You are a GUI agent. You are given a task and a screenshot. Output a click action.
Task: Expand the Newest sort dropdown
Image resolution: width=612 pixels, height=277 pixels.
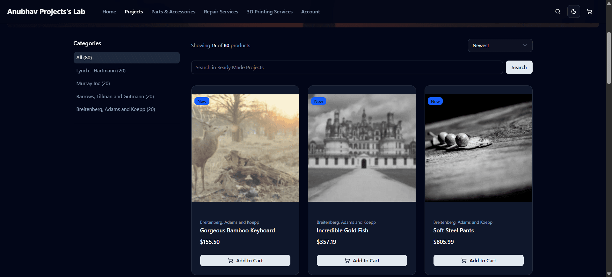pyautogui.click(x=499, y=46)
